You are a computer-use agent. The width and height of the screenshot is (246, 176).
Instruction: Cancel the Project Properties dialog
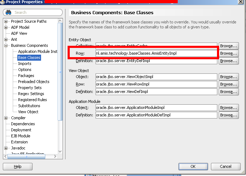coord(225,166)
